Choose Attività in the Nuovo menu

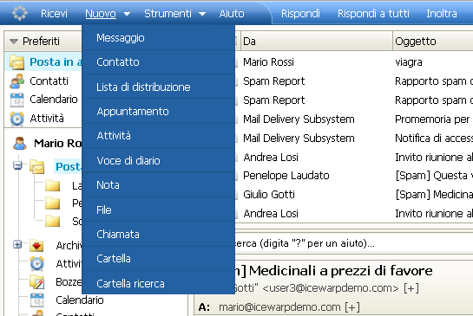[158, 136]
